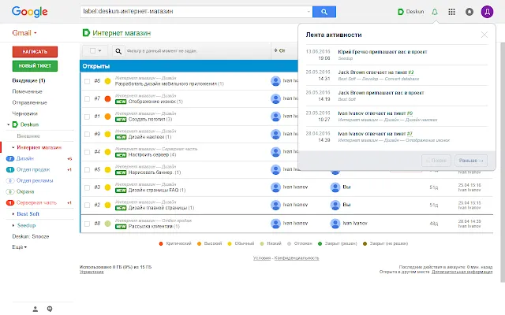505x315 pixels.
Task: Open the Серверная часть label
Action: point(36,203)
